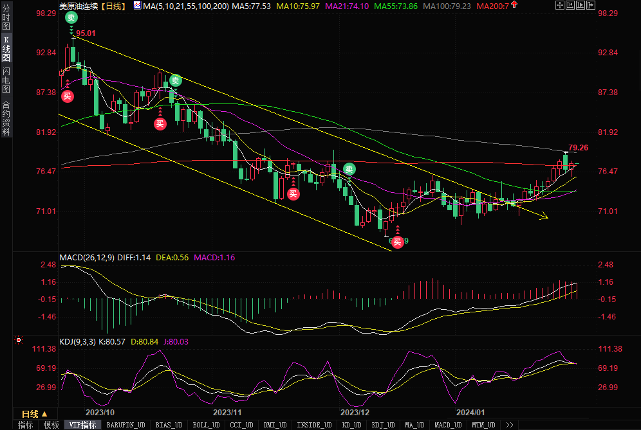Click the KDJ panel settings icon

coord(19,340)
